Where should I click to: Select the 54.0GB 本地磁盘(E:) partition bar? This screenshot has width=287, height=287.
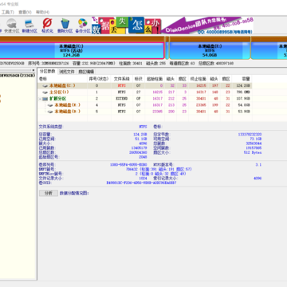(210, 50)
